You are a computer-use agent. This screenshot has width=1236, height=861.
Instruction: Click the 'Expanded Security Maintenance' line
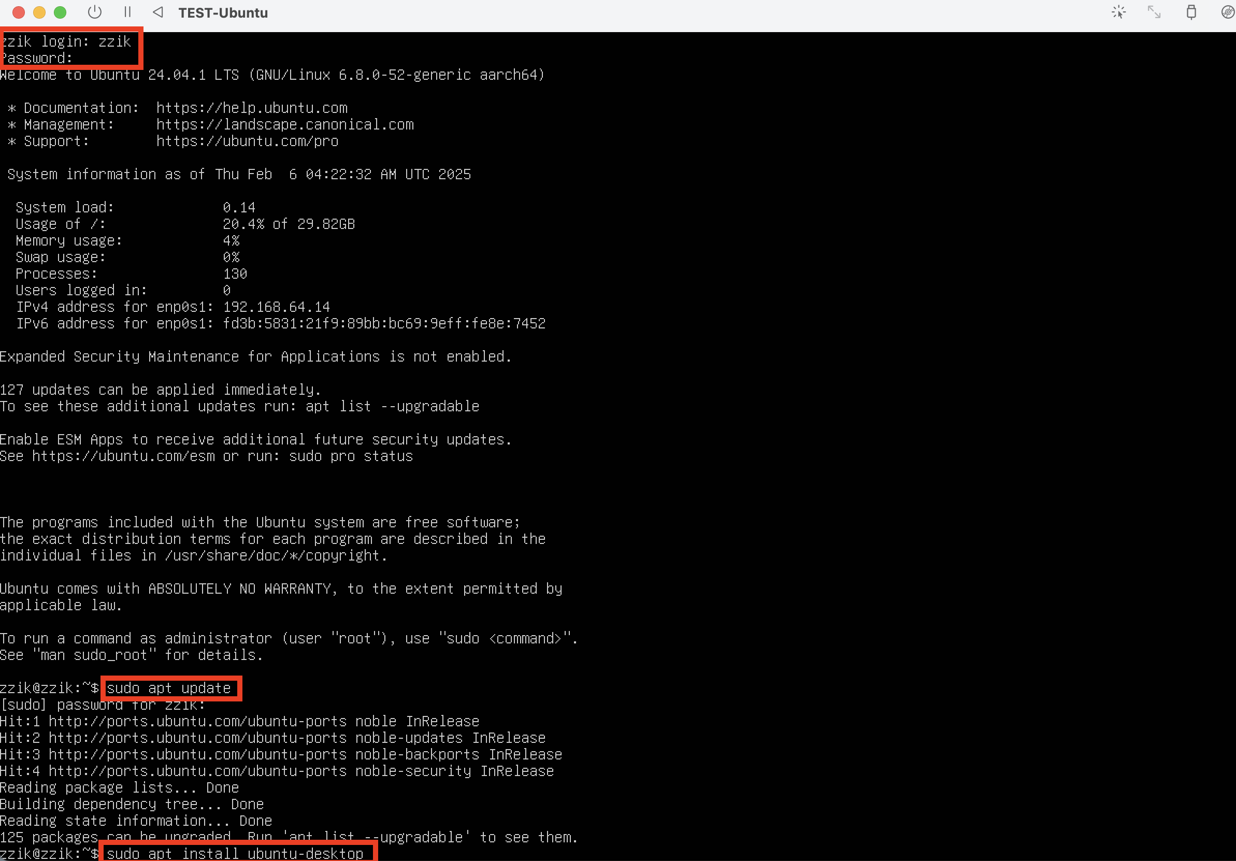256,356
